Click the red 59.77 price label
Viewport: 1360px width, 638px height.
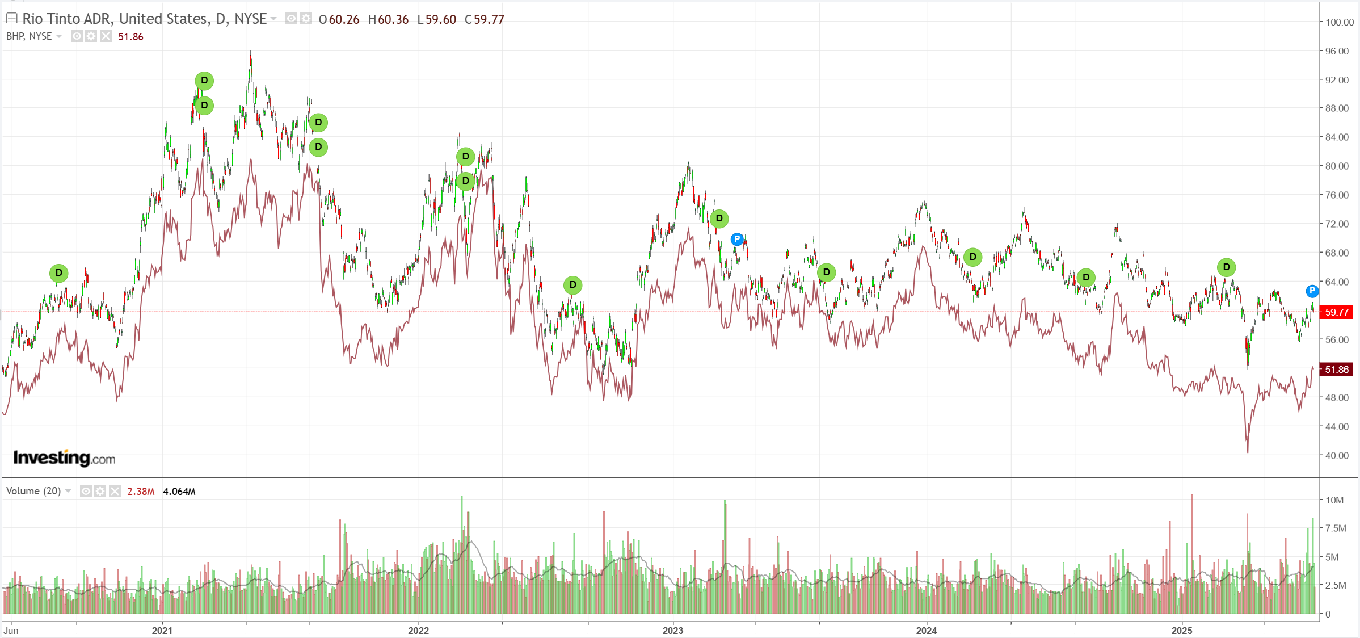click(x=1336, y=312)
